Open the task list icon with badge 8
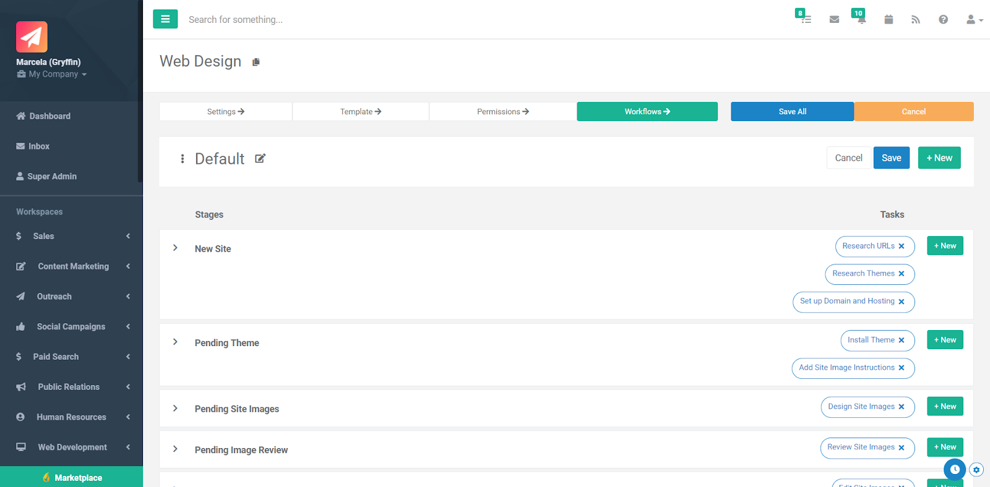990x487 pixels. click(x=806, y=19)
